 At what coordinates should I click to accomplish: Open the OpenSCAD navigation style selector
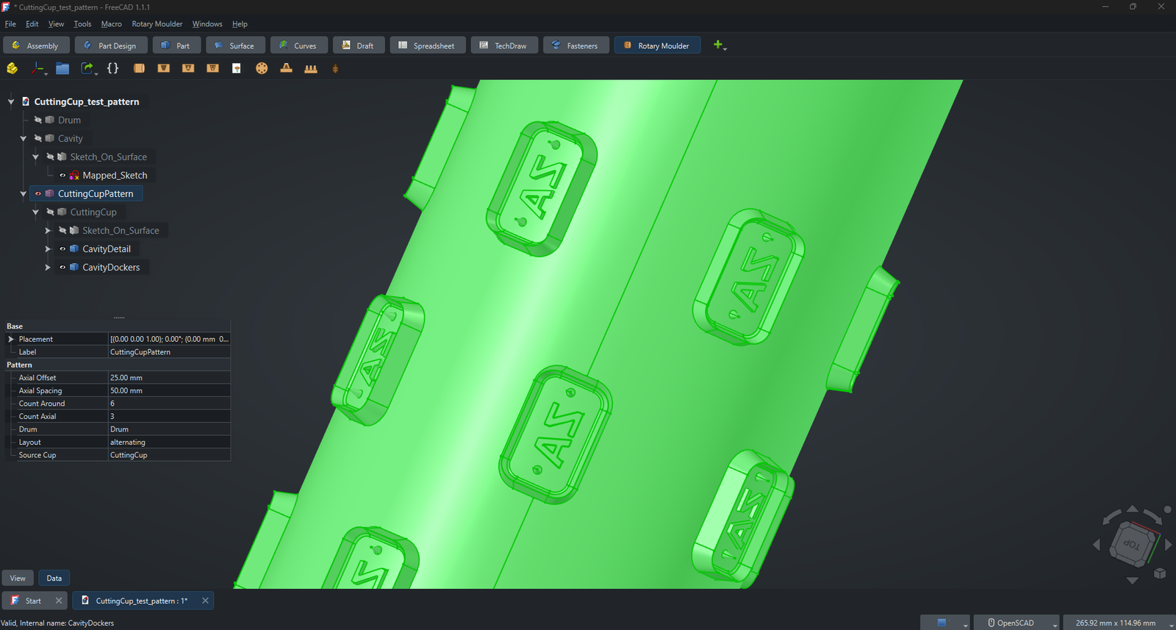click(x=1017, y=623)
